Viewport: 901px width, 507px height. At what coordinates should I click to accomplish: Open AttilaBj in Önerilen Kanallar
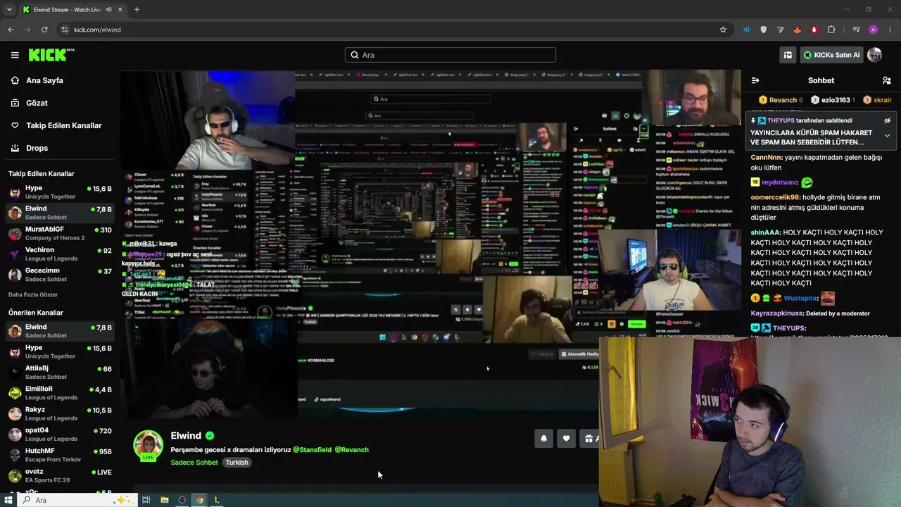tap(60, 372)
